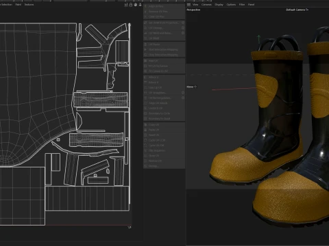Screen dimensions: 329x246
Task: Click the Paste UV command
Action: coord(164,130)
